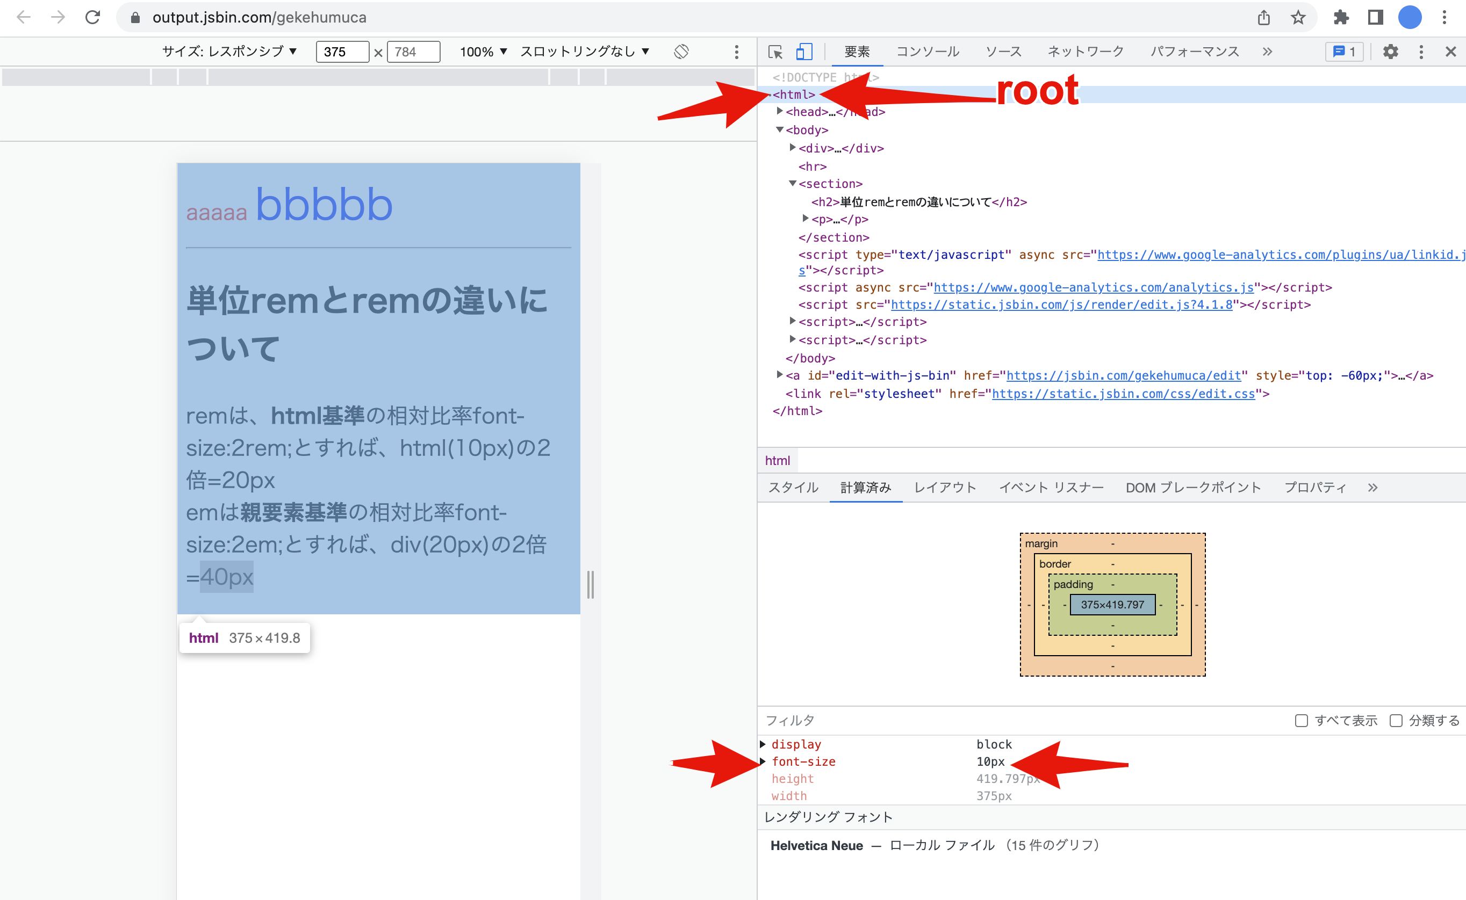Close the DevTools panel

tap(1451, 52)
